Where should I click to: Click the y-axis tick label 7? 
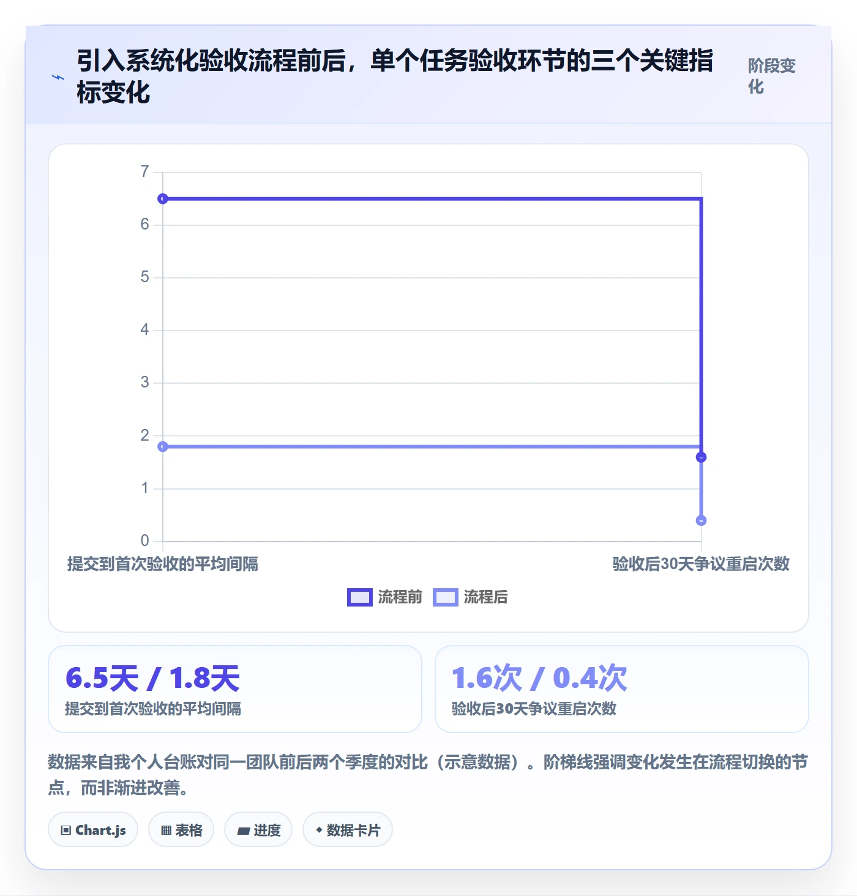144,172
